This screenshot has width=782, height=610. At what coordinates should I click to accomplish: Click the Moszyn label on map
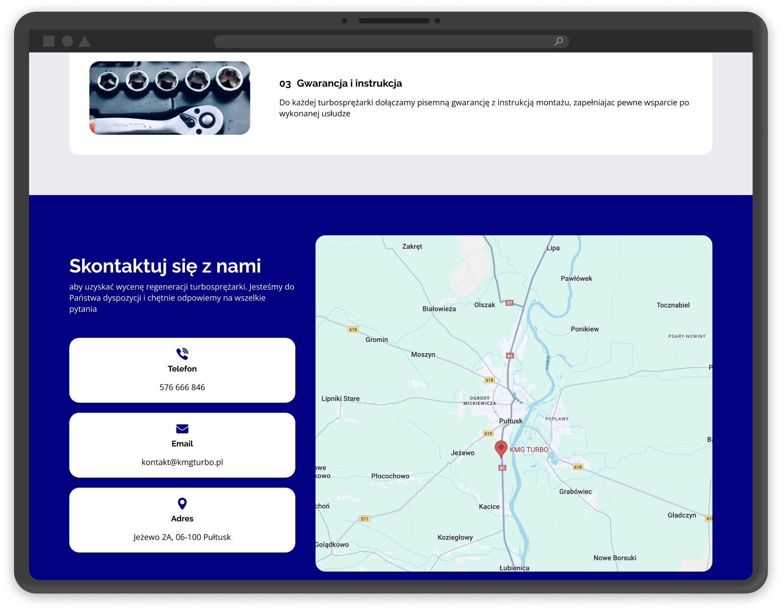pos(423,355)
